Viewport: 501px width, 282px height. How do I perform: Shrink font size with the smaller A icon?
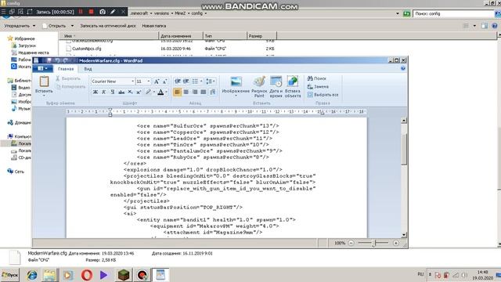click(164, 81)
